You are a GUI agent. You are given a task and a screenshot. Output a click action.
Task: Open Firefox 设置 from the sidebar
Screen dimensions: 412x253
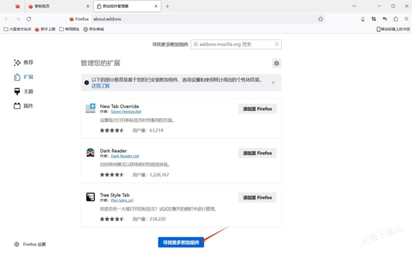pyautogui.click(x=30, y=244)
